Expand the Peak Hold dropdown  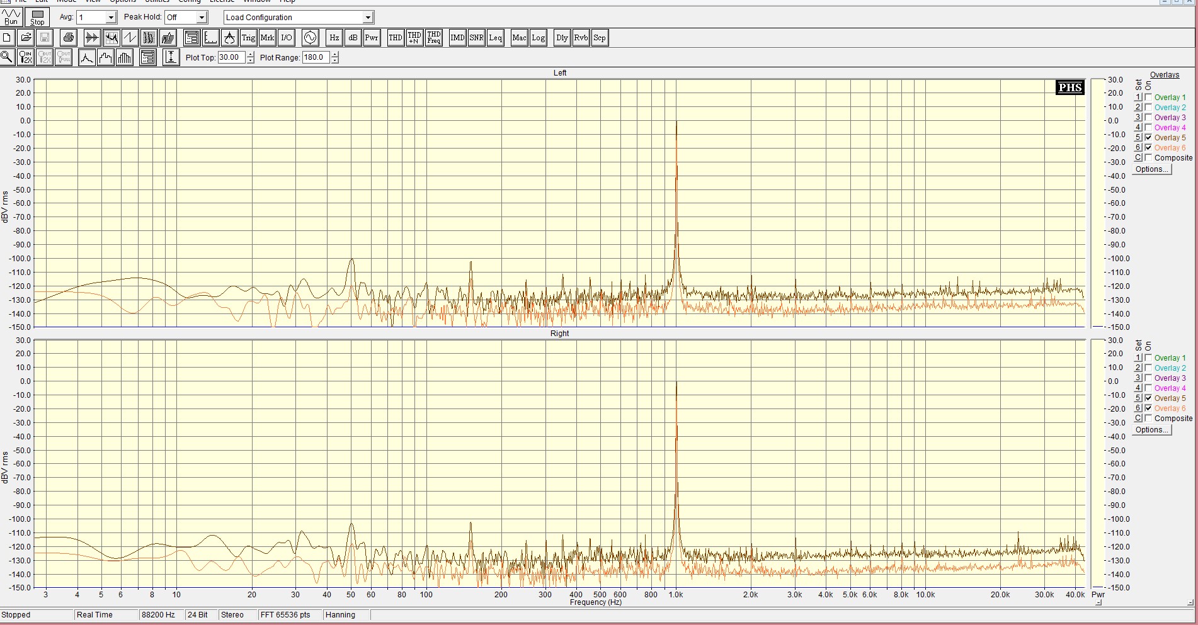click(x=202, y=18)
